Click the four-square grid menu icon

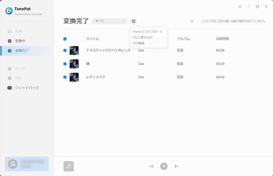133,21
